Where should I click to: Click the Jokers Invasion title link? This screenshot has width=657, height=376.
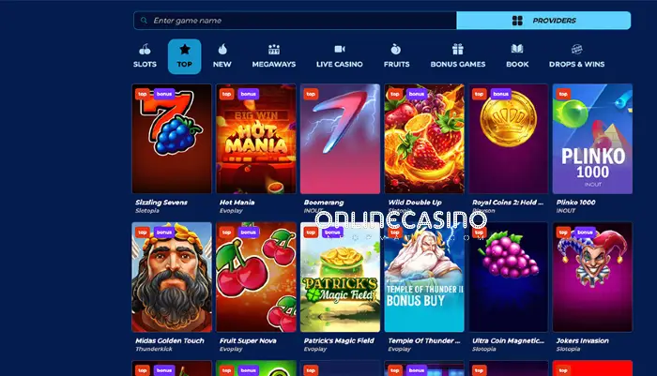[583, 340]
